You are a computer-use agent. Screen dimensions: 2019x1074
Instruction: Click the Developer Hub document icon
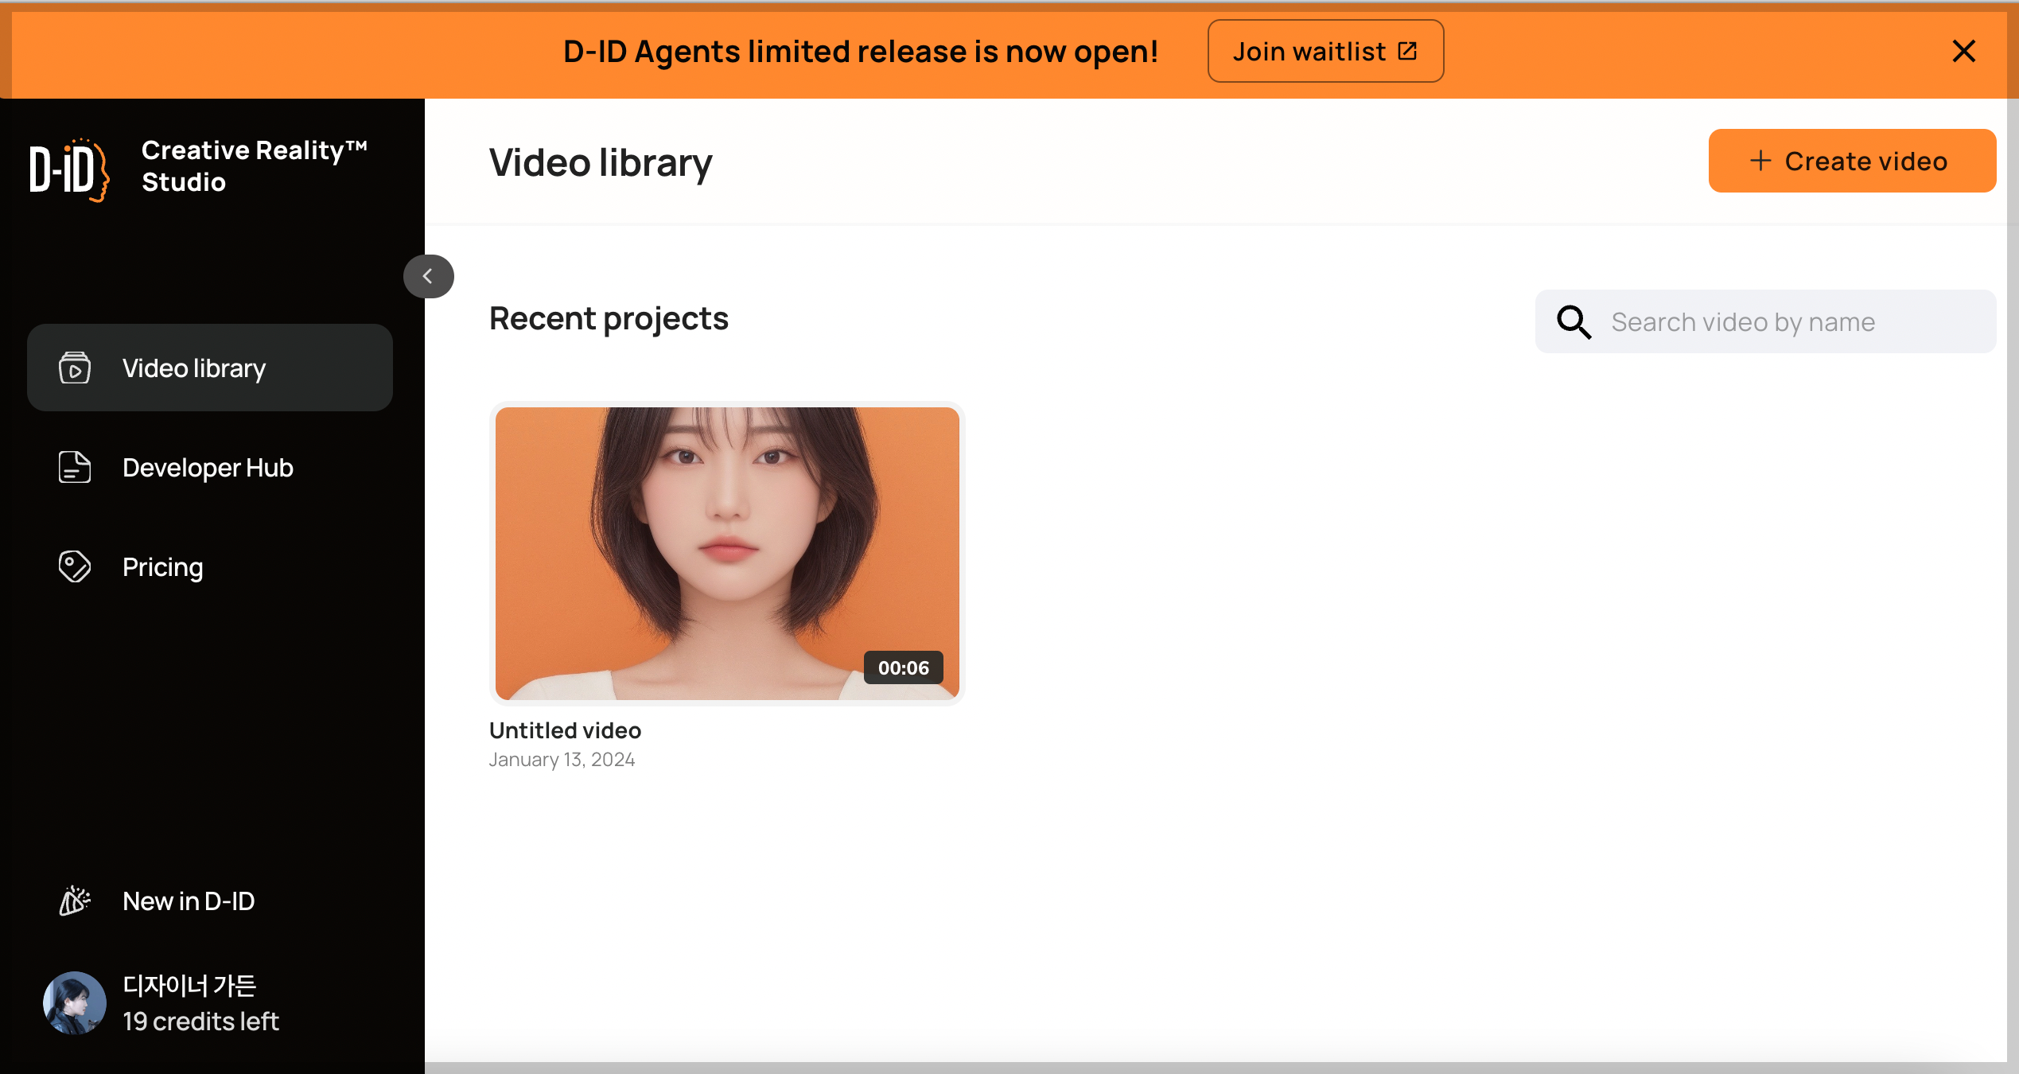75,467
